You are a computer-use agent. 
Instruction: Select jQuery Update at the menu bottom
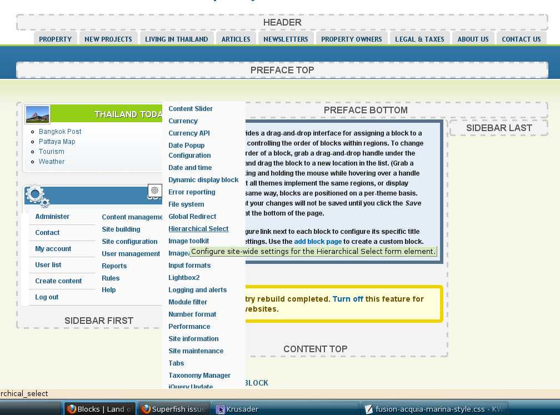coord(191,386)
